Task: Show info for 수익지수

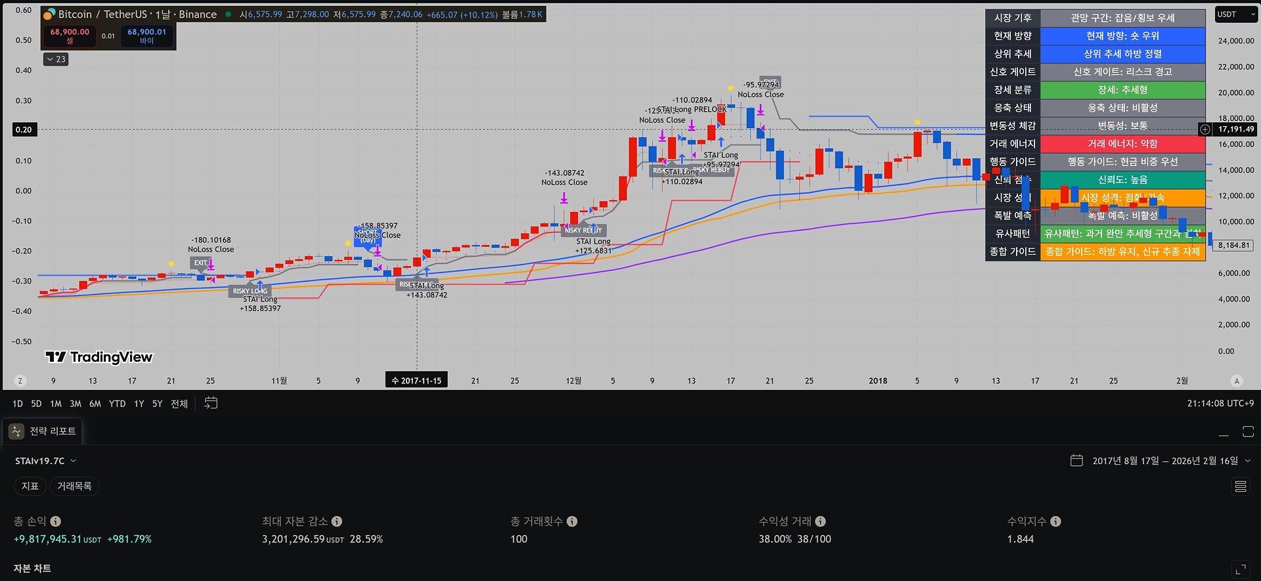Action: click(1055, 521)
